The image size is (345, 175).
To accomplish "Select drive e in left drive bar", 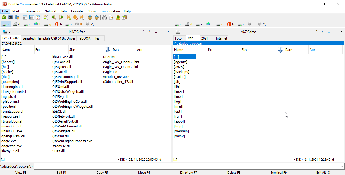I will pos(27,24).
